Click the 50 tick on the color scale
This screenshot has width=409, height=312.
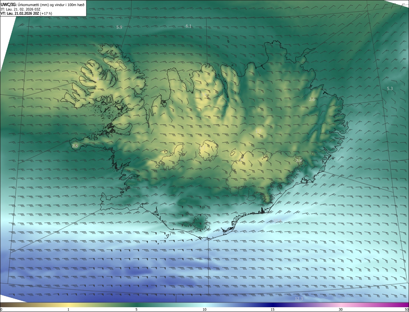(x=406, y=309)
